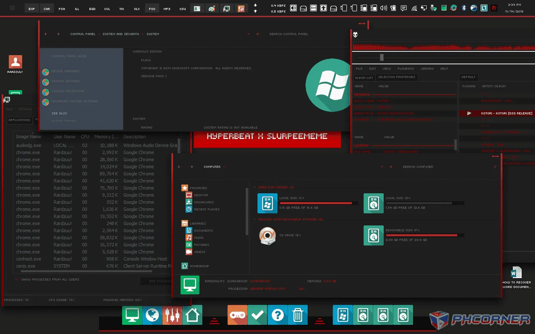The image size is (535, 334).
Task: Click the Computer sidebar vertical scrollbar
Action: pos(247,211)
